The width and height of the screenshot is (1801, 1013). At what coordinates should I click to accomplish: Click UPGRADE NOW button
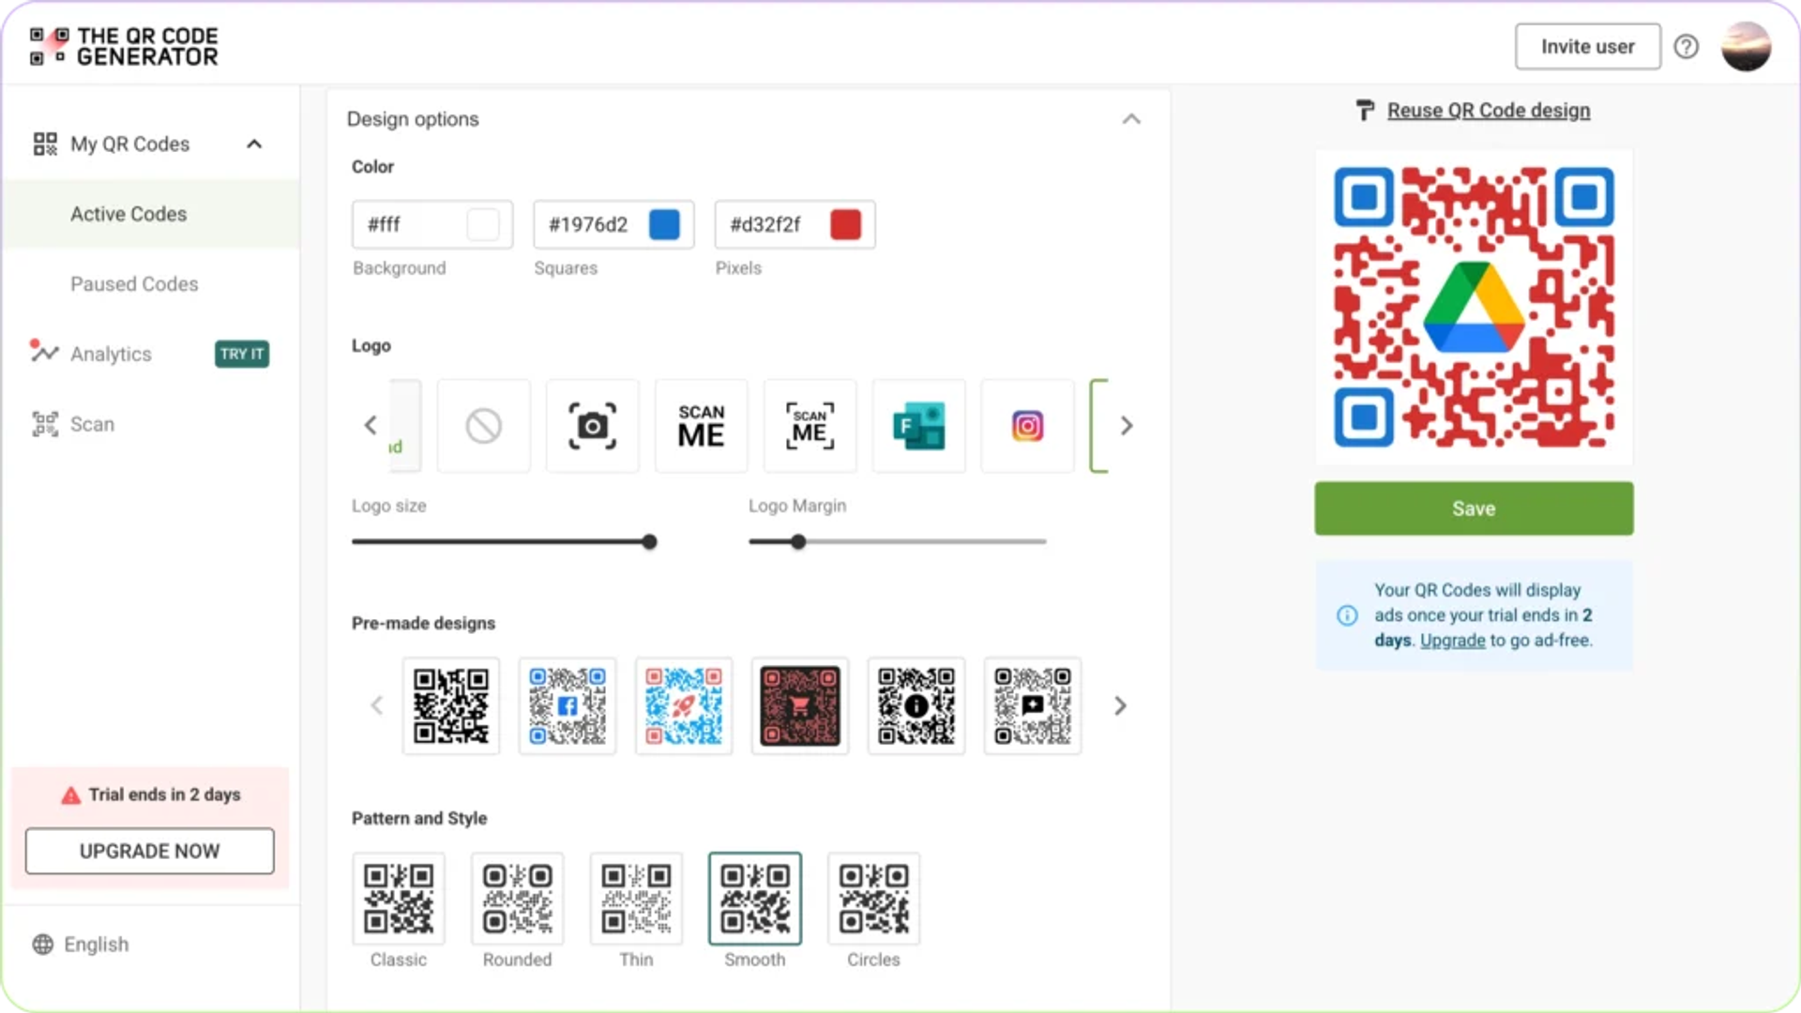(150, 851)
